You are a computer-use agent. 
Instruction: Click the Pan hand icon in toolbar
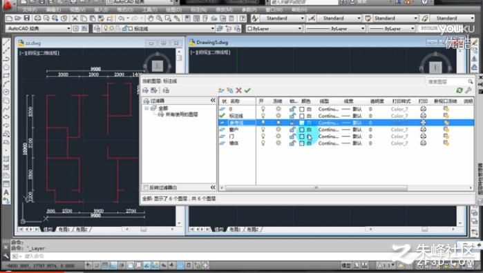point(151,19)
